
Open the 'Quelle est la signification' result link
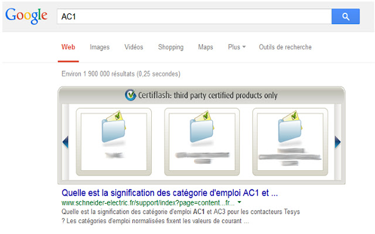click(x=169, y=192)
